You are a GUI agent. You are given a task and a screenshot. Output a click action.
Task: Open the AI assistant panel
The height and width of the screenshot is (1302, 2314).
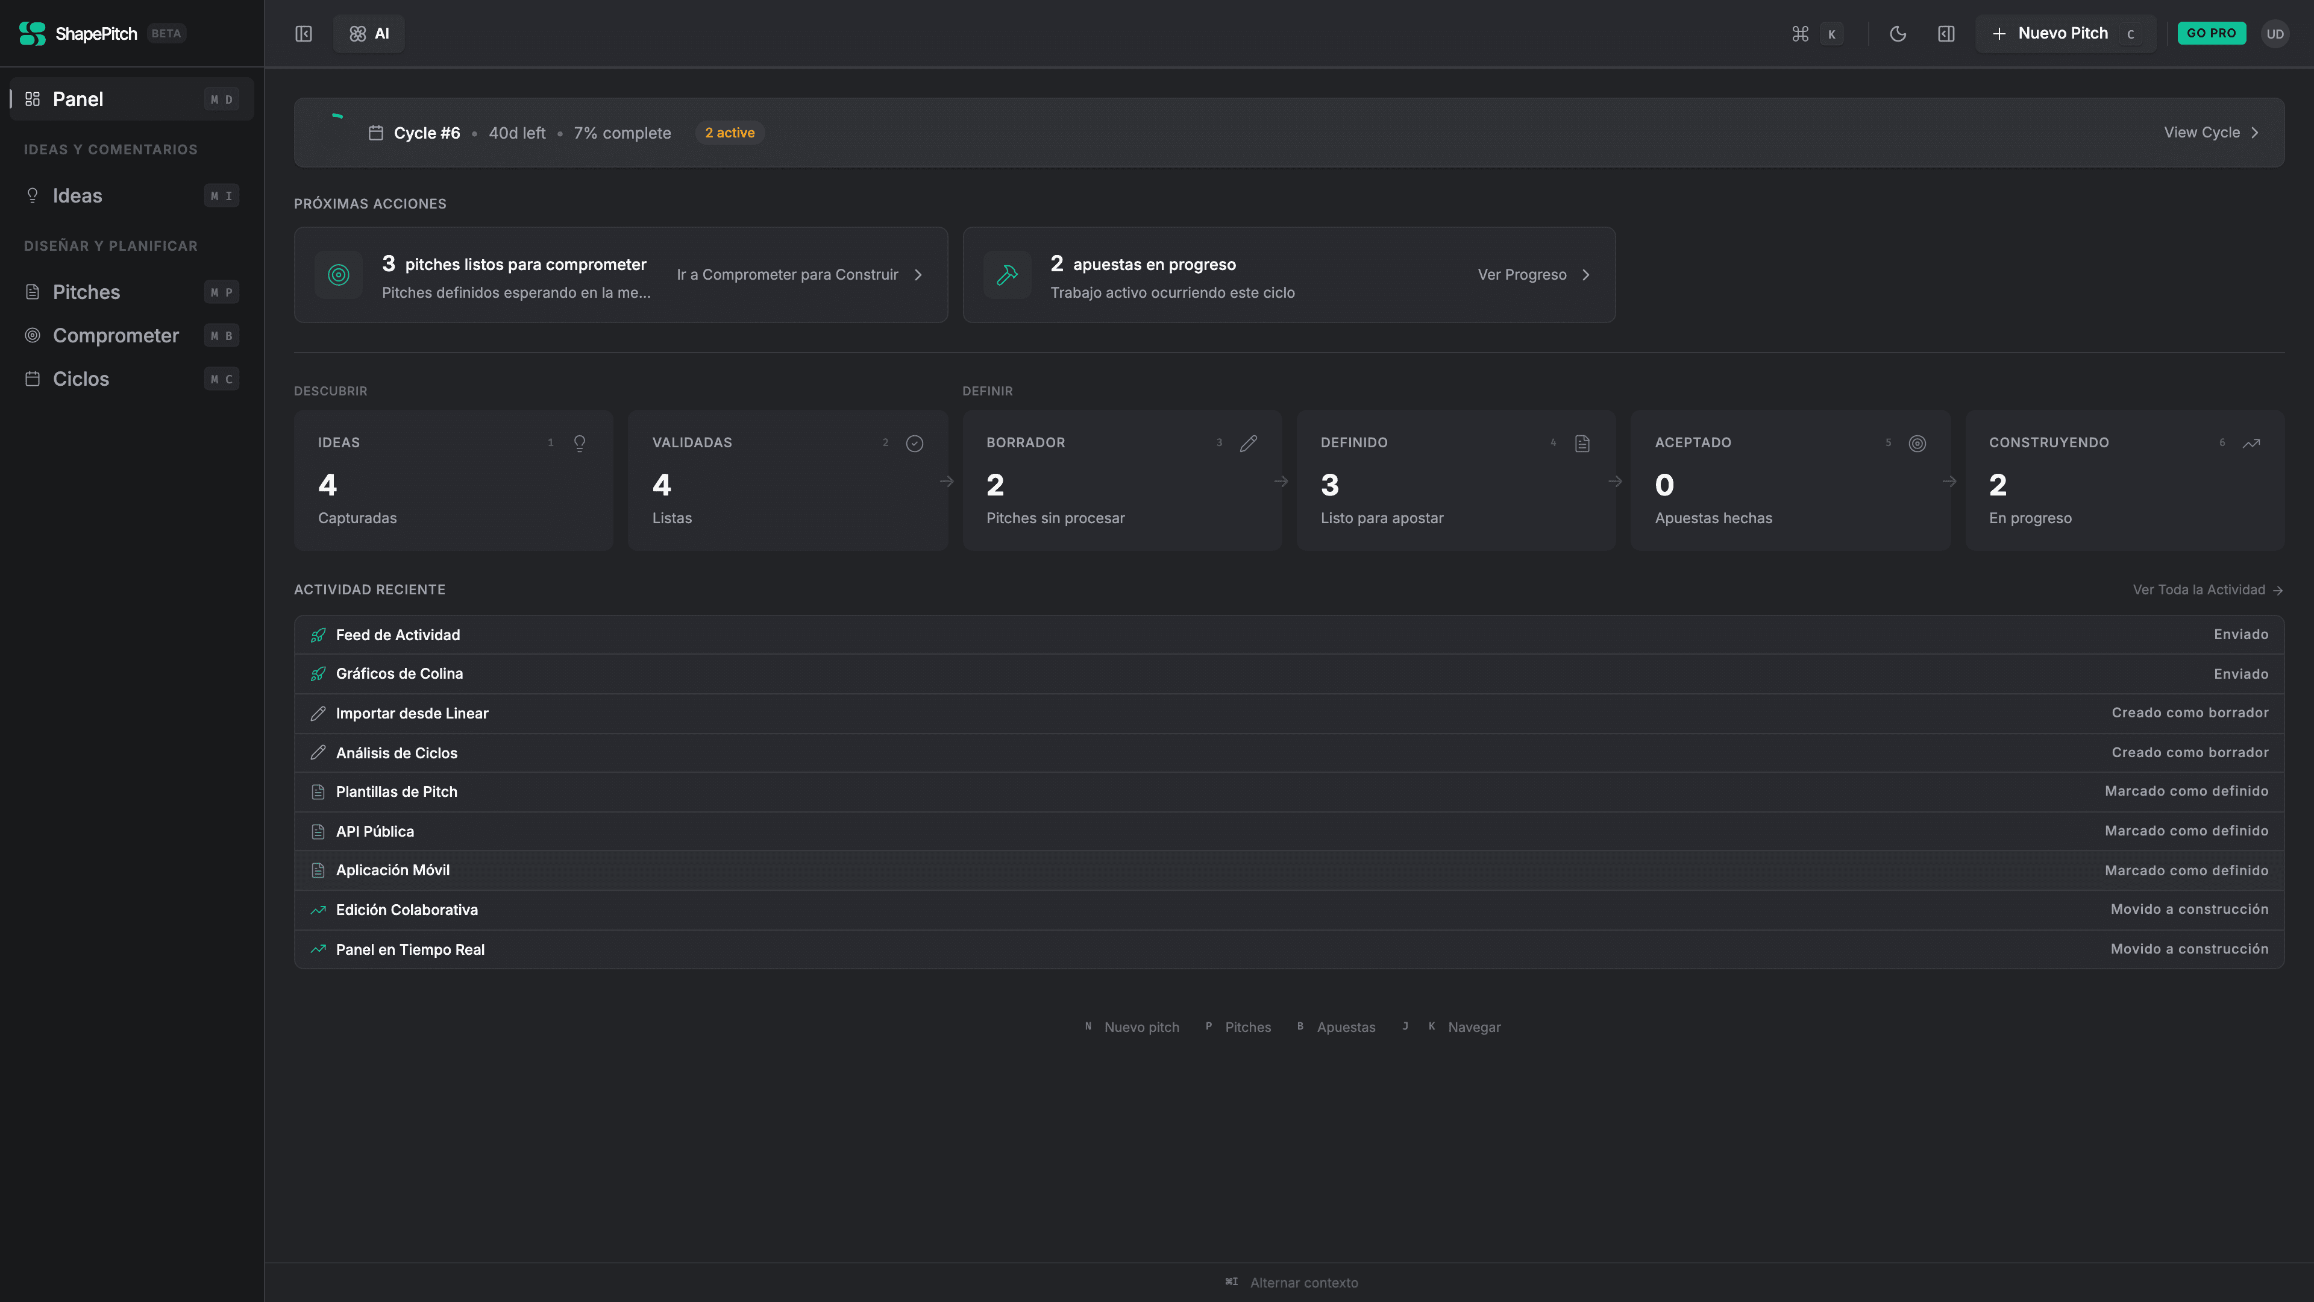point(368,33)
